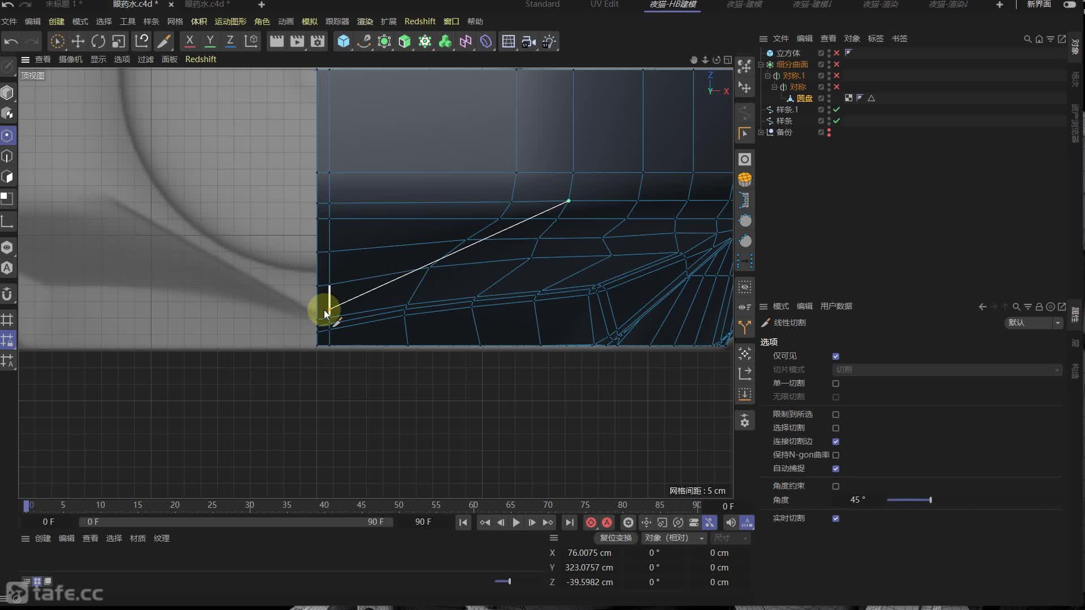Screen dimensions: 1085x610
Task: Disable the 仅可见 checkbox
Action: pyautogui.click(x=836, y=356)
